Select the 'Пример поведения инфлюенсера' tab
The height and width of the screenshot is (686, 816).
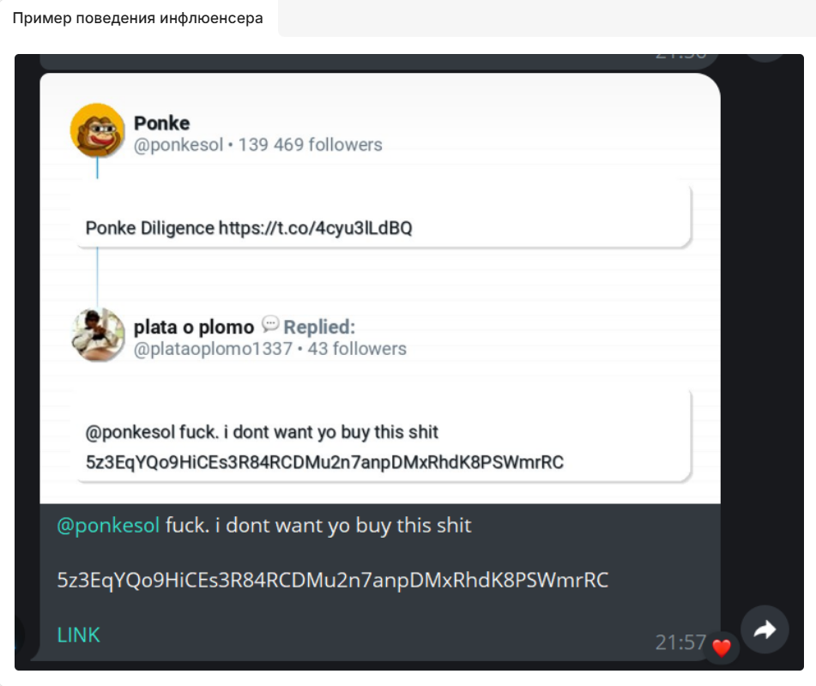point(138,18)
